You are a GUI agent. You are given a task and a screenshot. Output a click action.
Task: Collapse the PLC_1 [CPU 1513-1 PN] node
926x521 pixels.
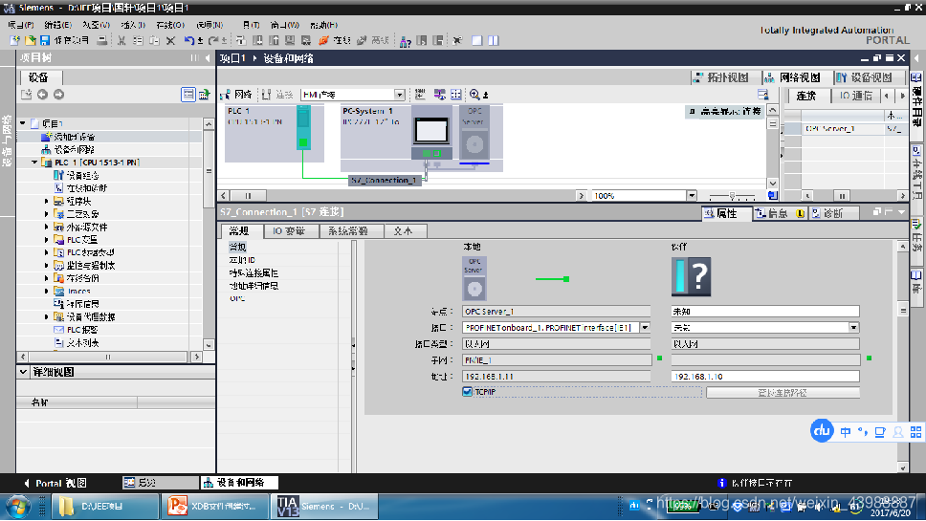tap(34, 163)
